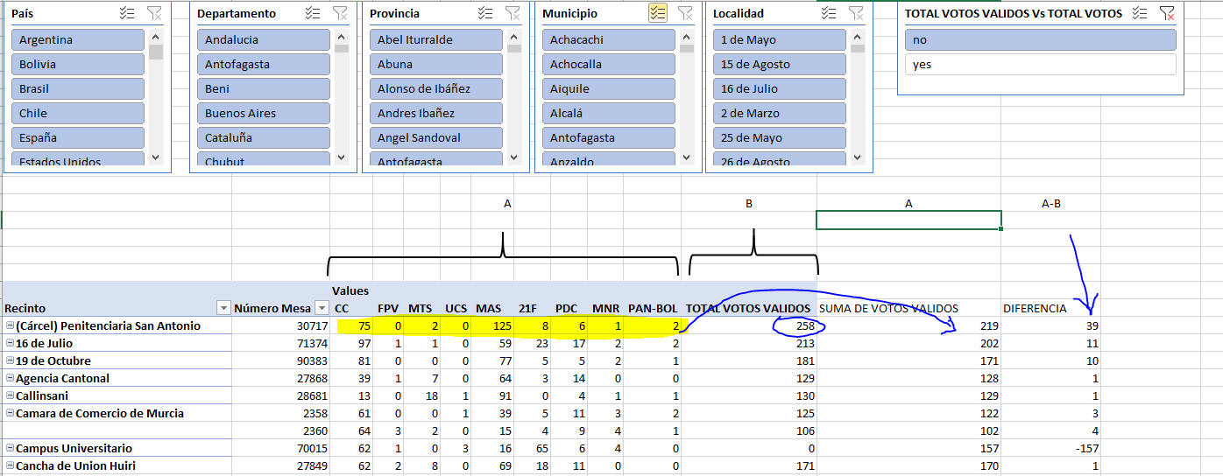This screenshot has width=1223, height=476.
Task: Click multi-select icon in País slicer
Action: (x=127, y=13)
